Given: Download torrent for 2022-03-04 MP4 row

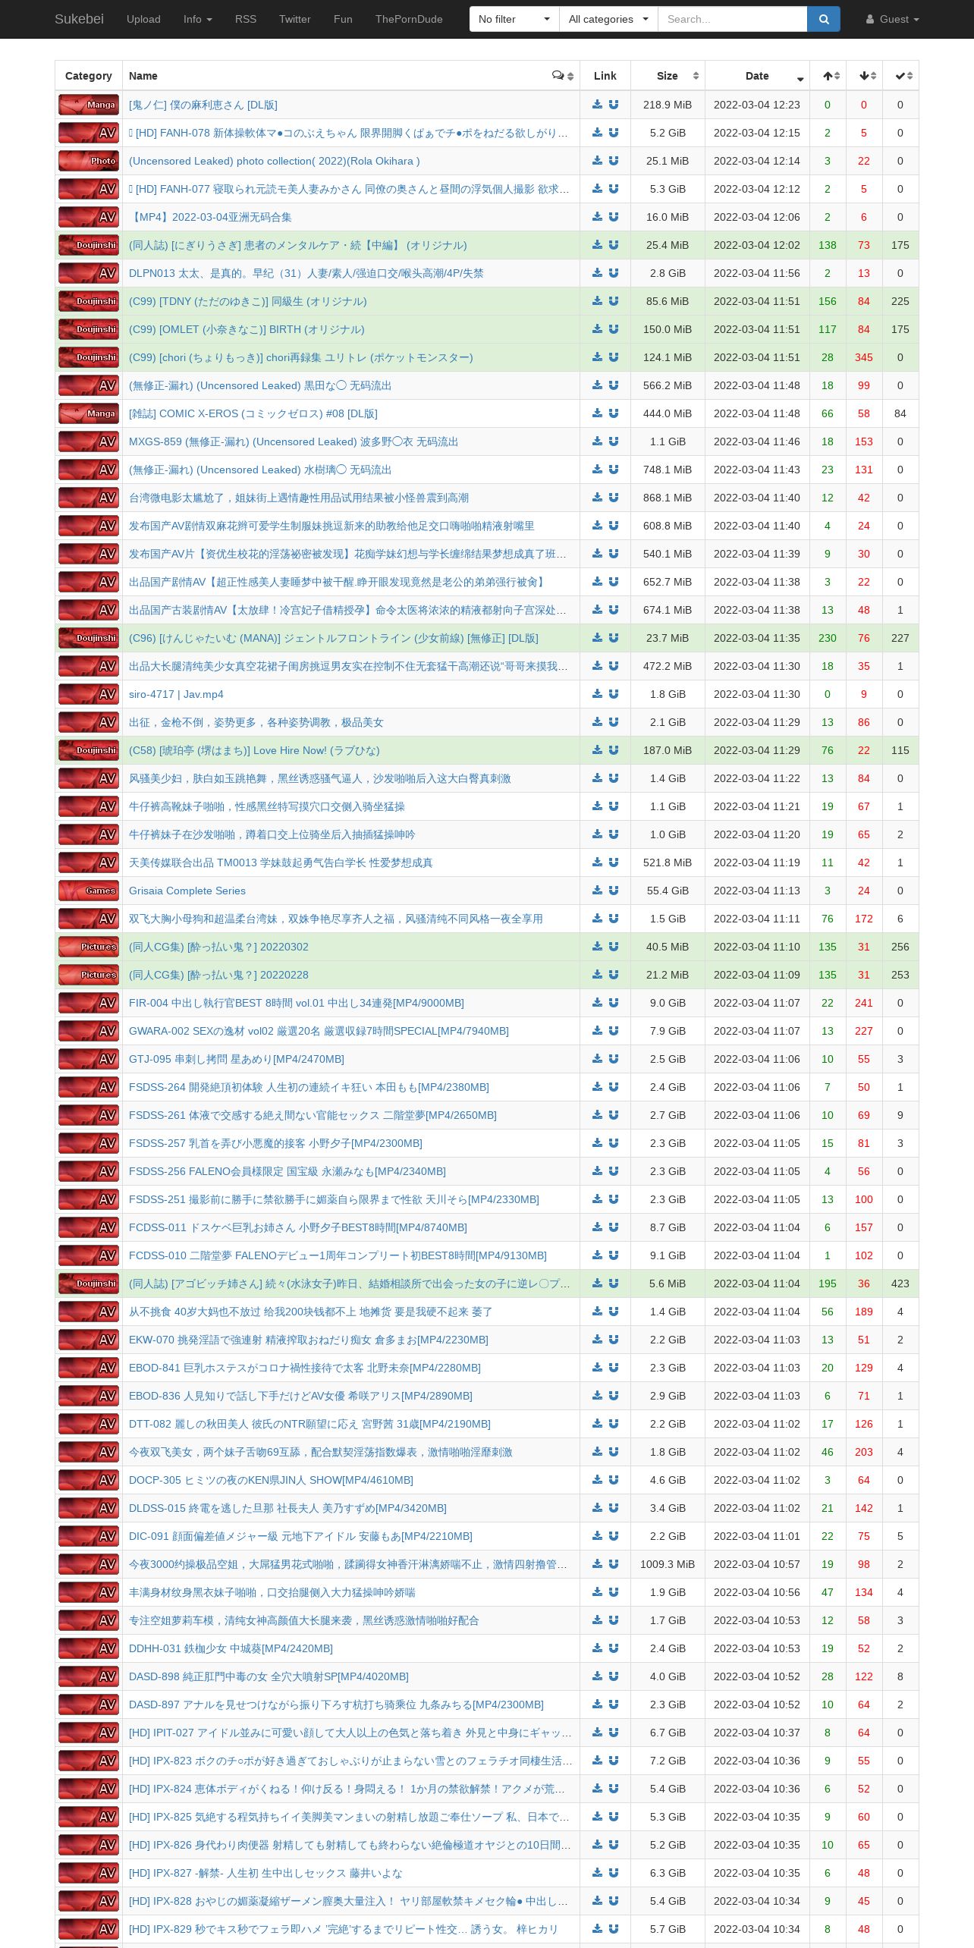Looking at the screenshot, I should coord(597,217).
